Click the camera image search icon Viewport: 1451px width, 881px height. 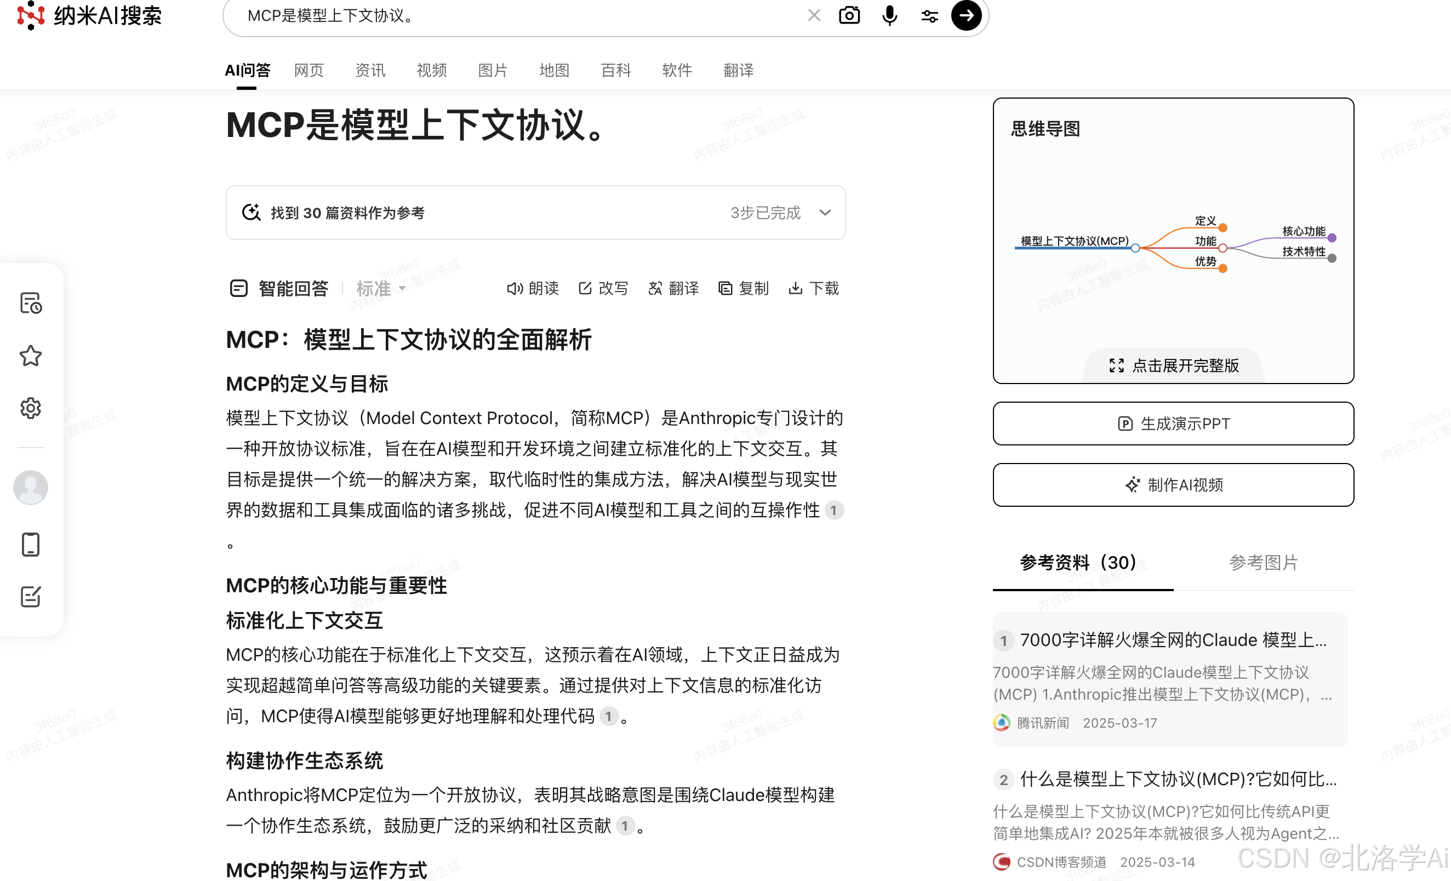[x=849, y=15]
